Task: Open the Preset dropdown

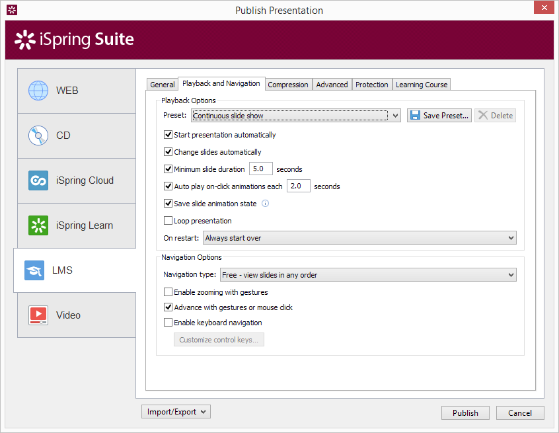Action: 295,116
